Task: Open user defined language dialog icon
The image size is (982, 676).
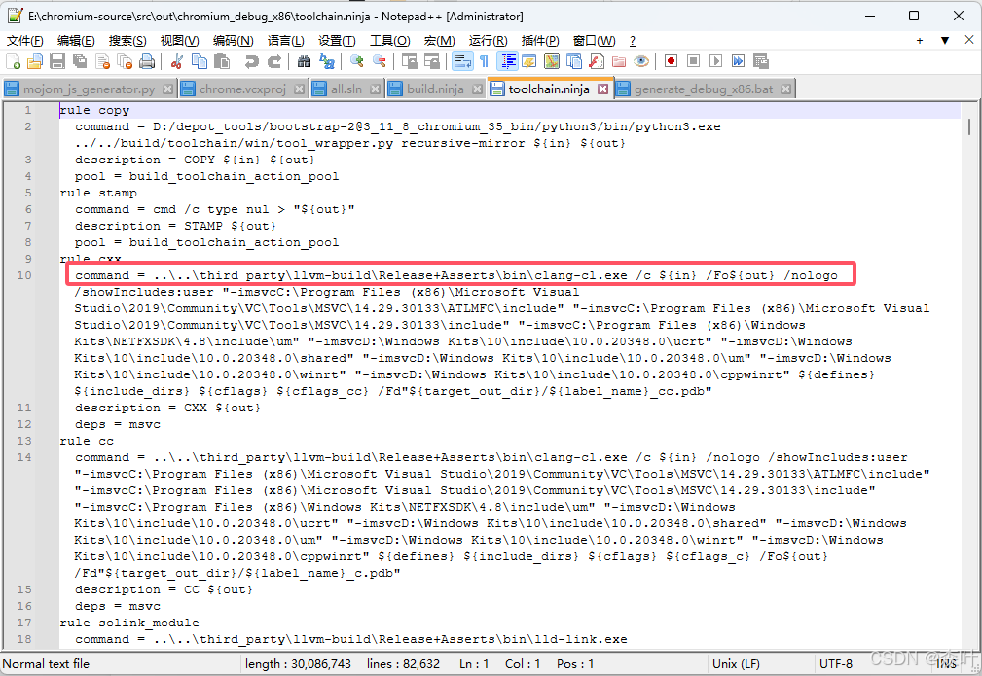Action: click(529, 61)
